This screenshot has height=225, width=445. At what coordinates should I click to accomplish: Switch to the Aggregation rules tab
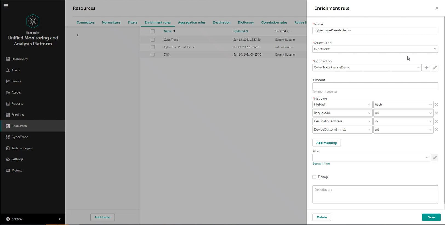coord(192,22)
